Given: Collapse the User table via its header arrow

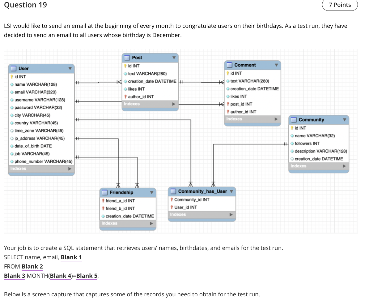Looking at the screenshot, I should click(x=70, y=68).
